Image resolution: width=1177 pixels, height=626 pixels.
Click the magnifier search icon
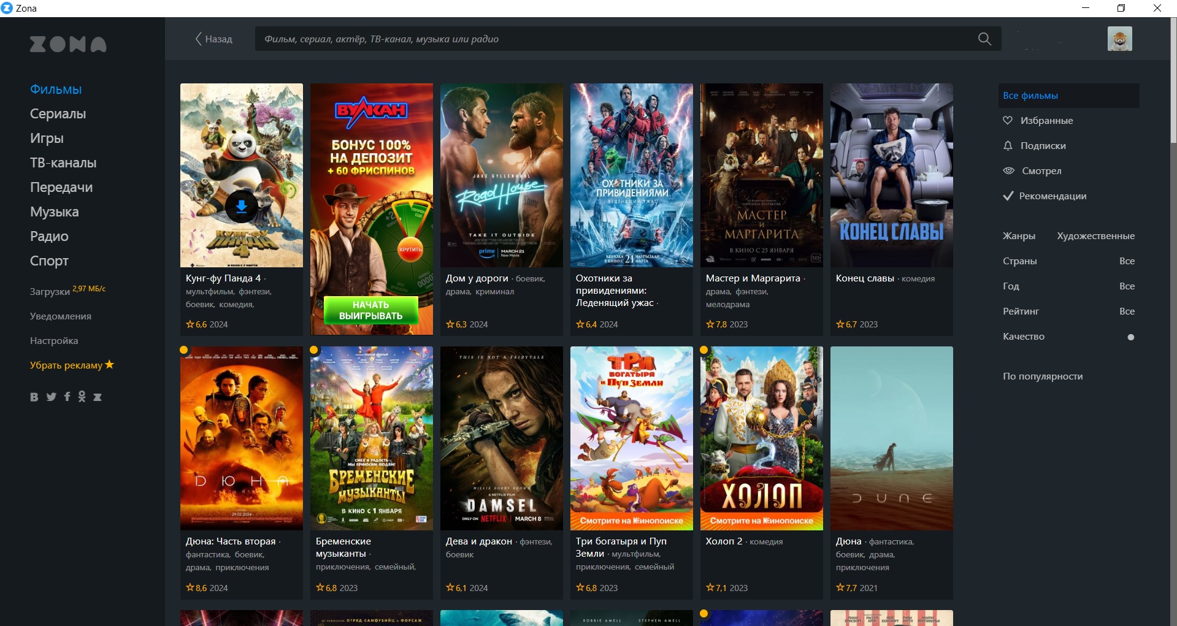tap(984, 39)
